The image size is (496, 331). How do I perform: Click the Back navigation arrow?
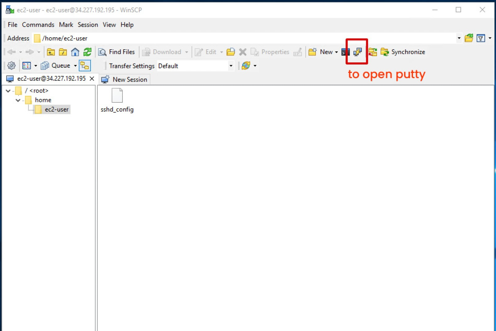(11, 52)
